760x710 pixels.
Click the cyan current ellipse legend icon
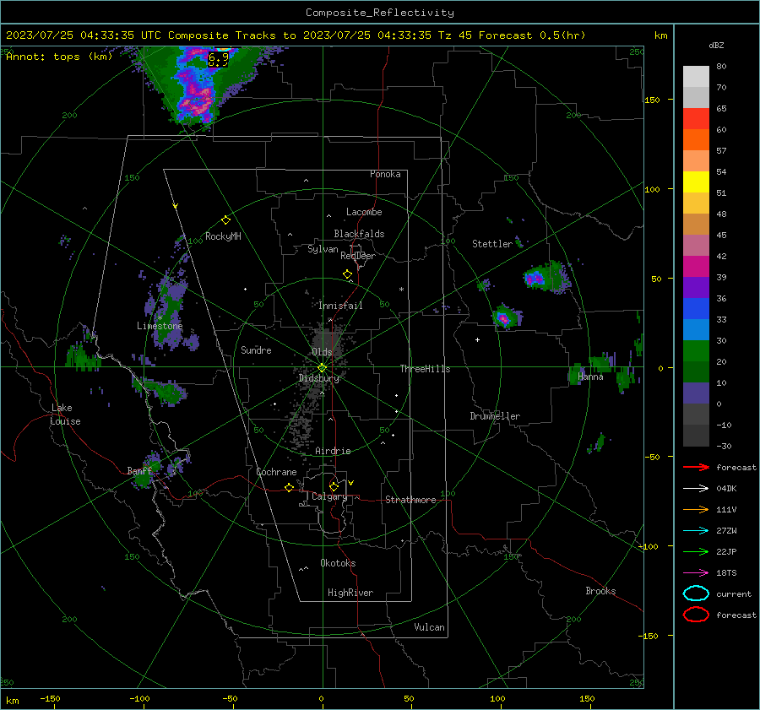(x=696, y=593)
